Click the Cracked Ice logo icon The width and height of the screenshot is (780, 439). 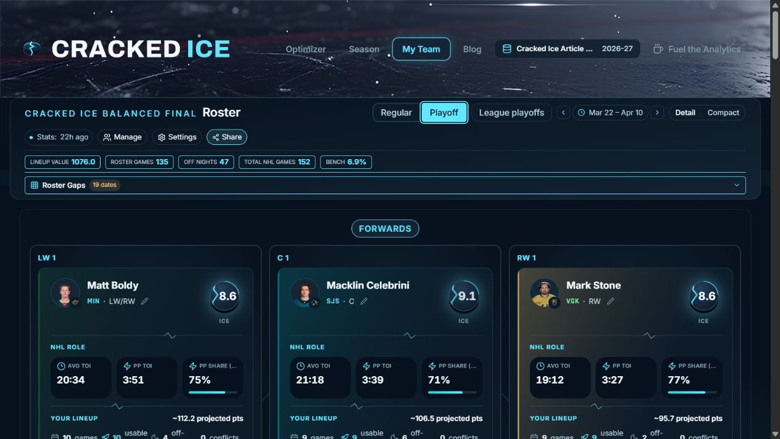click(32, 49)
